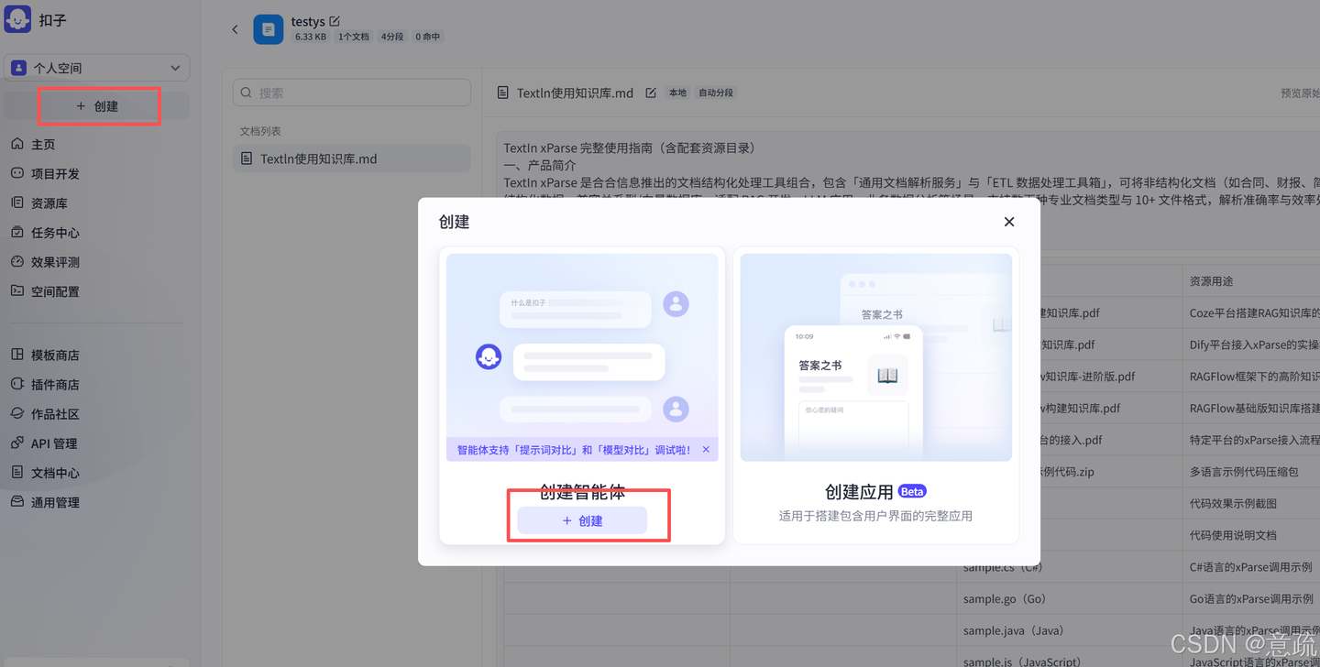Viewport: 1320px width, 667px height.
Task: Click the testys knowledge base name
Action: coord(308,21)
